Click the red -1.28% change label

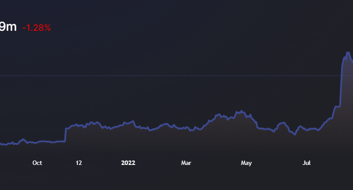(37, 28)
